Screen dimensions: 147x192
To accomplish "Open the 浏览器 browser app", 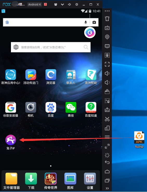I will pyautogui.click(x=51, y=75).
